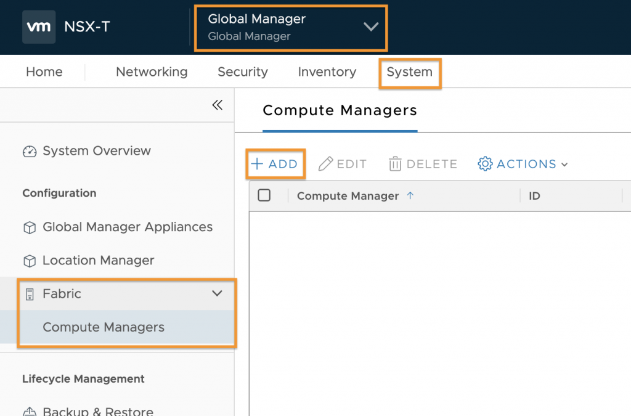Select the System tab
631x416 pixels.
pos(410,71)
